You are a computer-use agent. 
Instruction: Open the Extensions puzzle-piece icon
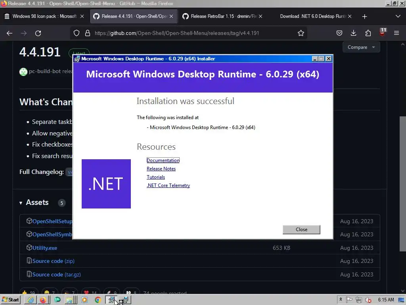point(368,33)
